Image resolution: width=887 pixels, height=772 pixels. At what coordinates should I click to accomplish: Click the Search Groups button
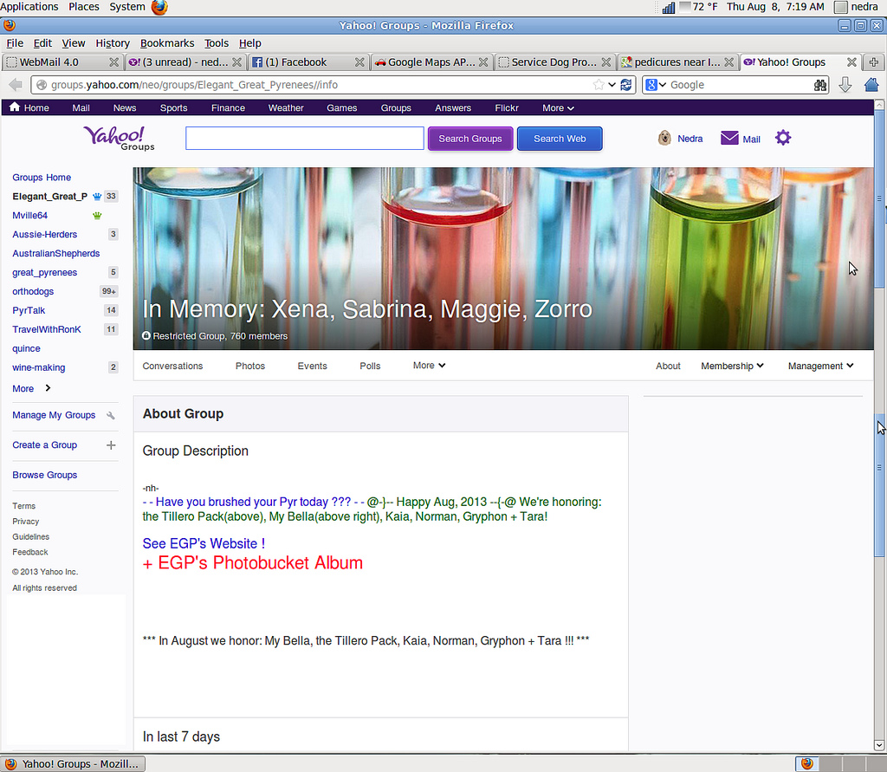click(469, 138)
